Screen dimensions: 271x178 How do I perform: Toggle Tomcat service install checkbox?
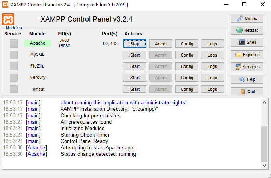[x=14, y=89]
